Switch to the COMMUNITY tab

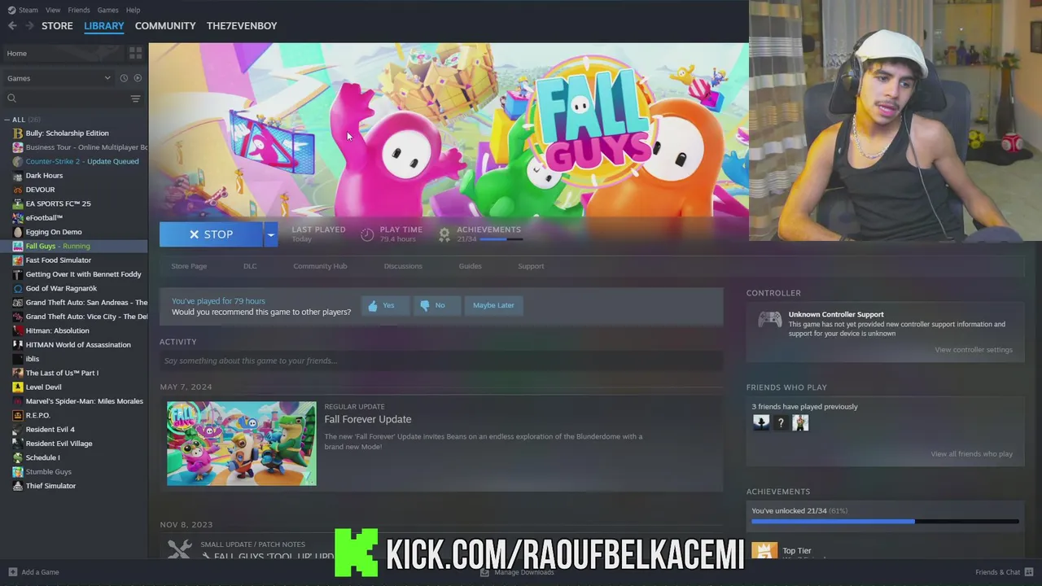(x=165, y=26)
